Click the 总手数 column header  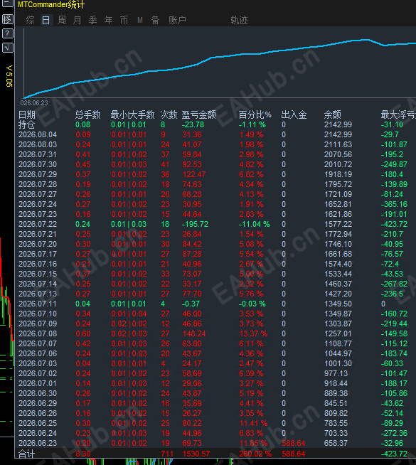point(87,114)
